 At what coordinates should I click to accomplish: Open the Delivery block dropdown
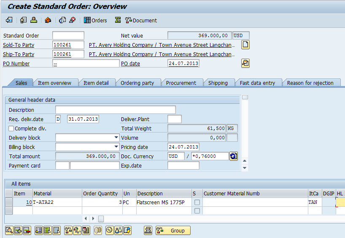point(116,138)
